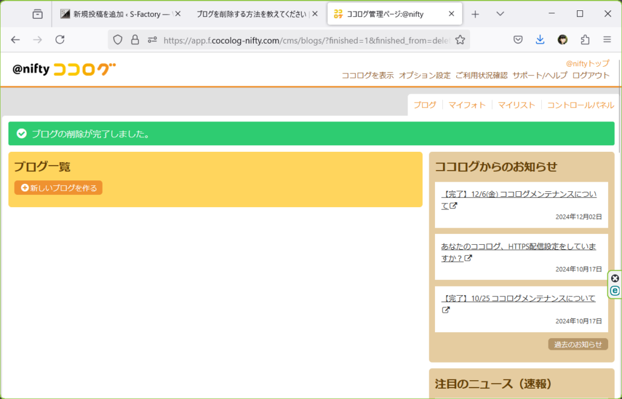622x399 pixels.
Task: Open site permissions icon in address bar
Action: tap(152, 39)
